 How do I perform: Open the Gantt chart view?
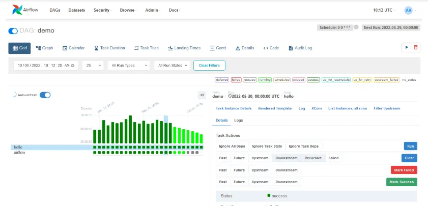tap(218, 48)
